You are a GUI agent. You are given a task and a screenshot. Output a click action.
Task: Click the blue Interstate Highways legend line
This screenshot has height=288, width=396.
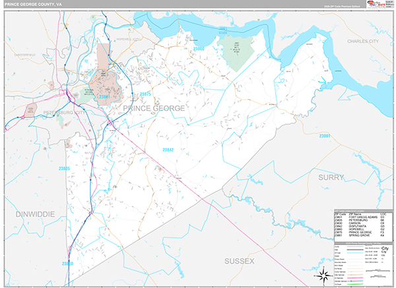[355, 281]
